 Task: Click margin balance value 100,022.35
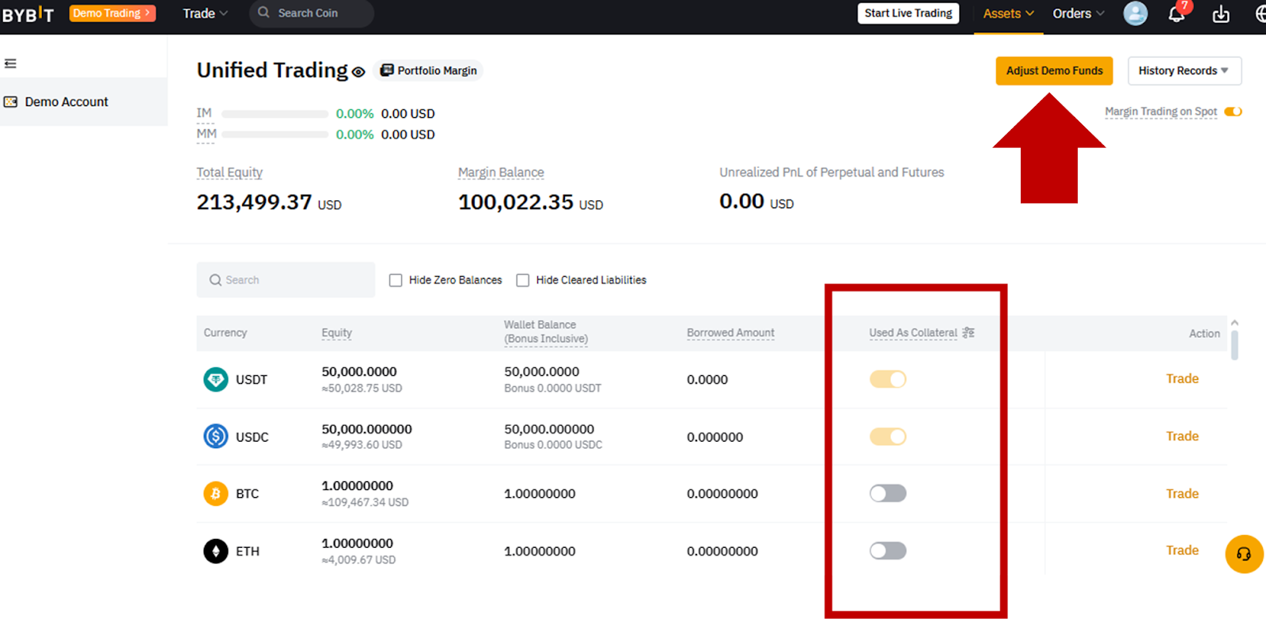(x=516, y=202)
